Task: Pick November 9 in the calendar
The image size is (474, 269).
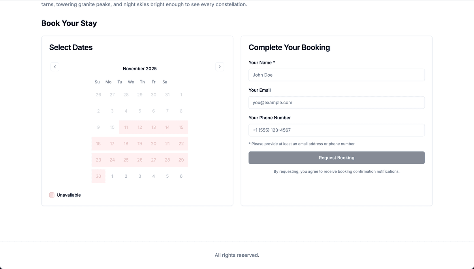Action: click(x=98, y=127)
